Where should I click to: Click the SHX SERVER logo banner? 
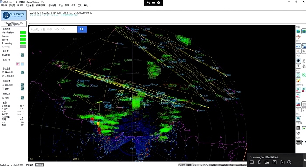[x=14, y=15]
